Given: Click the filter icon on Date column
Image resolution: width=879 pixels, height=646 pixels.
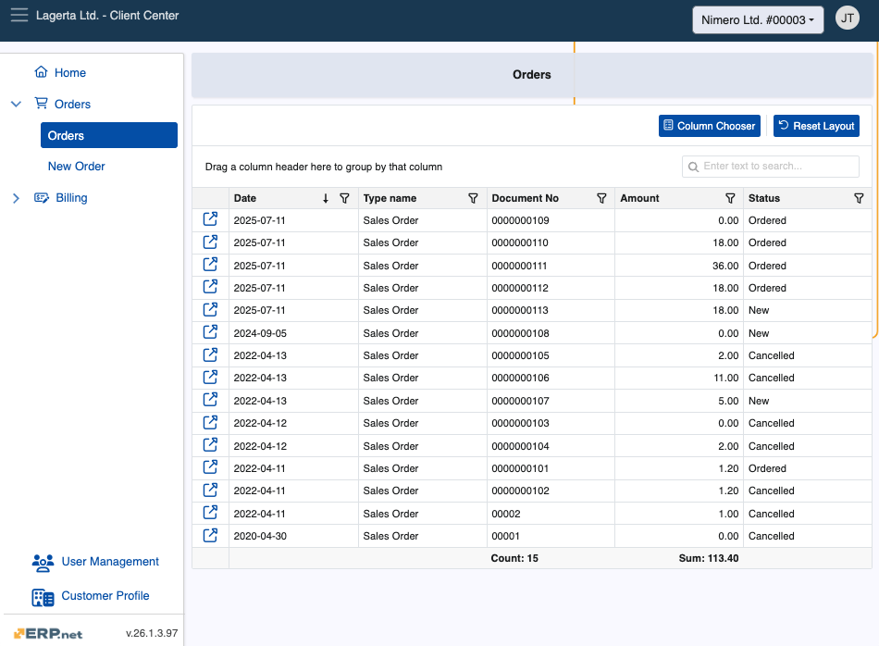Looking at the screenshot, I should click(x=344, y=198).
